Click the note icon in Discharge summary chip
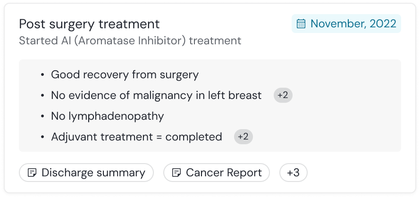Viewport: 420px width, 198px height. (x=32, y=173)
